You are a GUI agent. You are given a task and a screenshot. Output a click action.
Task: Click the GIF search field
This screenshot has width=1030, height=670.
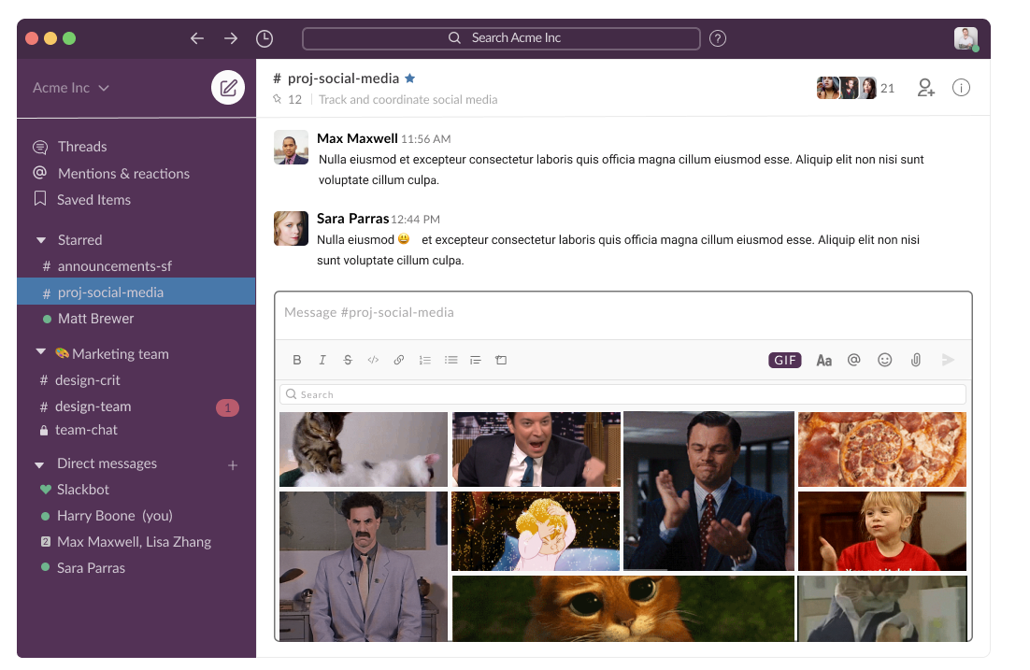(622, 393)
